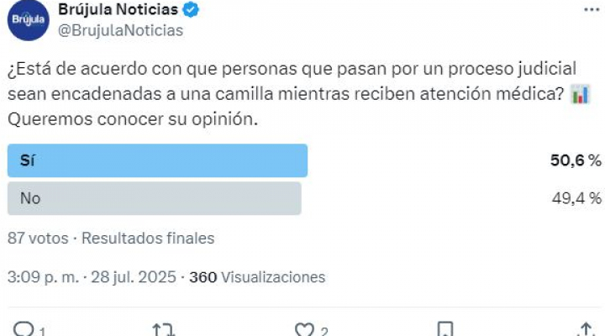Open the @BrujulaNoticias handle link
Screen dimensions: 605x336
[x=120, y=30]
